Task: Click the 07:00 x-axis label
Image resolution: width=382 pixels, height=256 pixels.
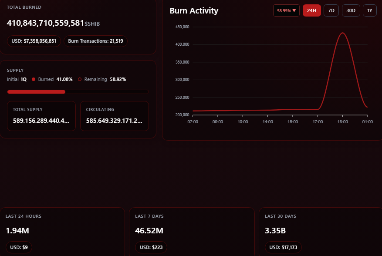Action: coord(193,122)
